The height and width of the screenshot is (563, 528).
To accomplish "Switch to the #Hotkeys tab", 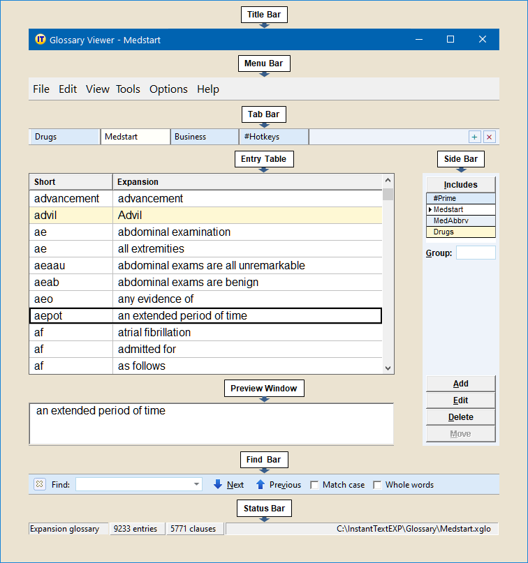I will point(274,137).
